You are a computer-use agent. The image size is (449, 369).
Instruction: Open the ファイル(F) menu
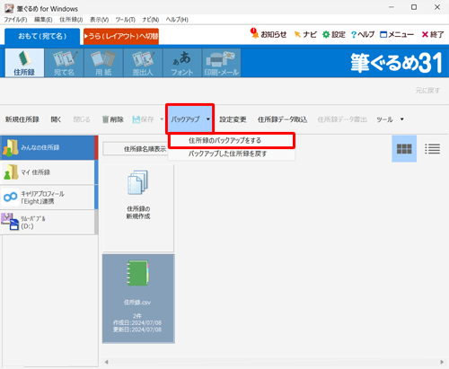click(15, 20)
